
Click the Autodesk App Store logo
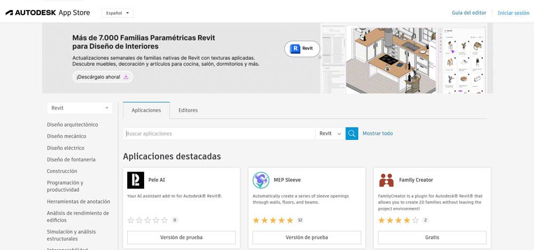(48, 13)
